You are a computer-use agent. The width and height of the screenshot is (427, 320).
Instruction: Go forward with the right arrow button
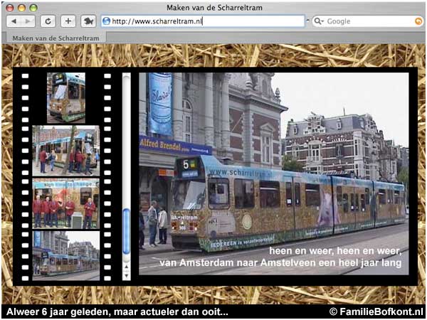28,21
